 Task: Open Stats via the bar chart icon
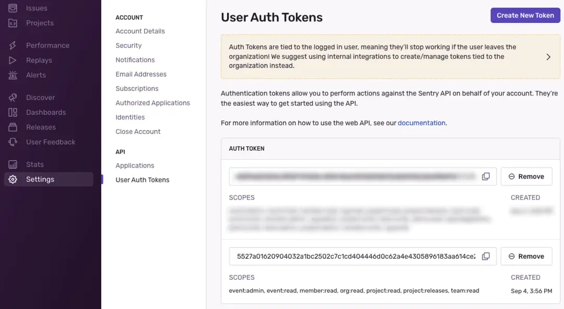tap(13, 164)
